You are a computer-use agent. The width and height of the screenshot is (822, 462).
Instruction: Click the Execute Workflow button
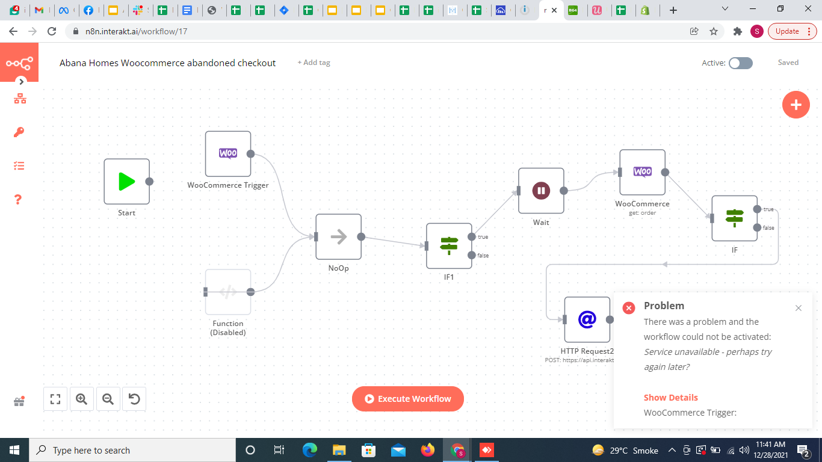(x=408, y=399)
